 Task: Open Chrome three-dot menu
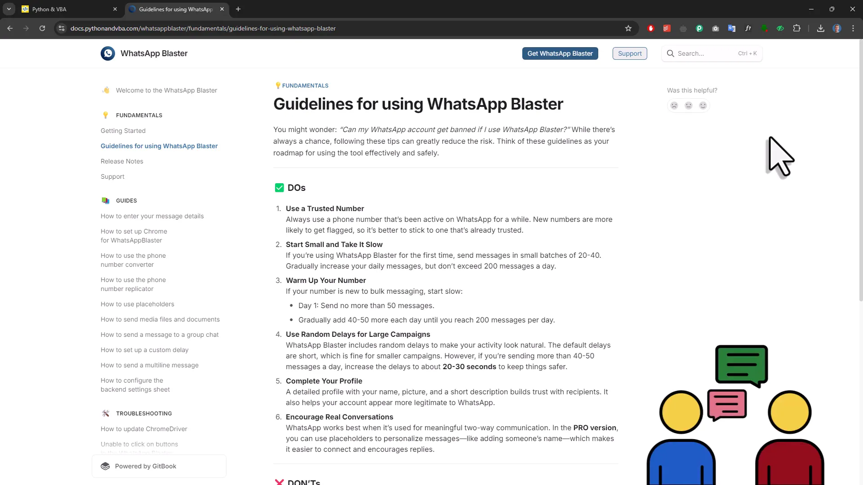point(853,28)
